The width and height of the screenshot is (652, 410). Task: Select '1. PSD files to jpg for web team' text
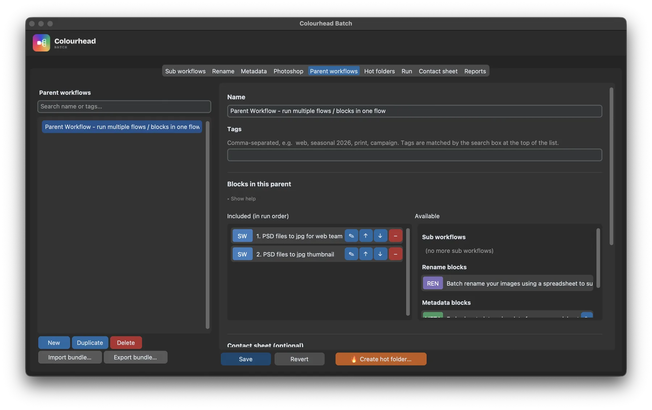299,236
